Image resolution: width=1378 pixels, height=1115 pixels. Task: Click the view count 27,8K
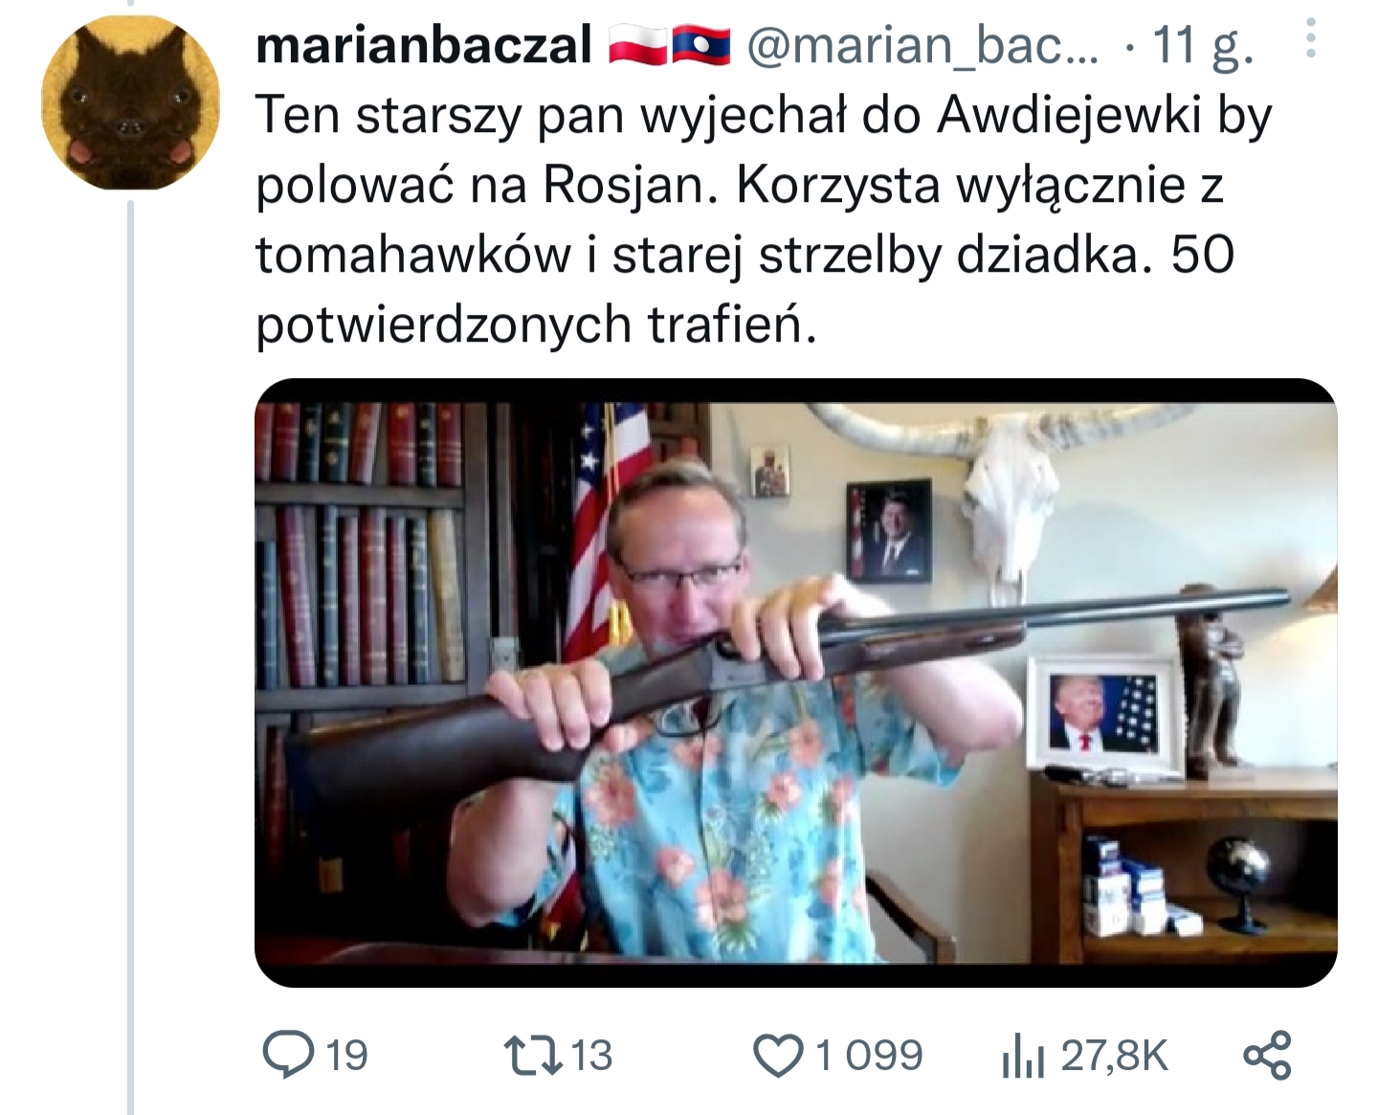click(x=1115, y=1056)
